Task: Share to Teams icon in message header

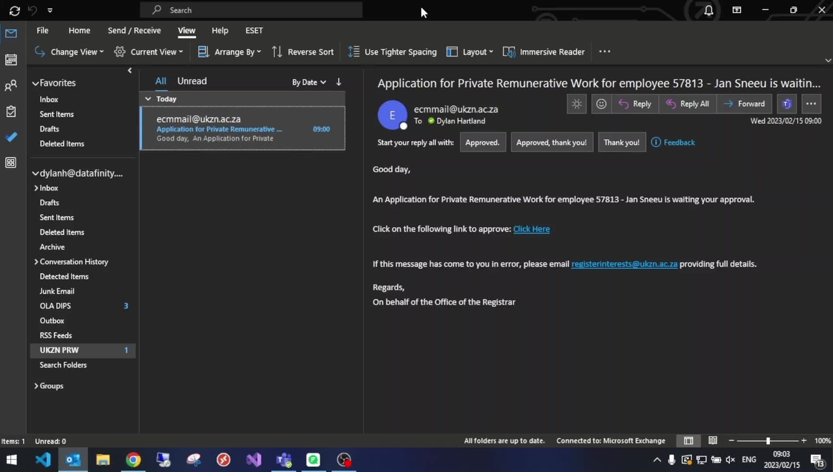Action: pyautogui.click(x=787, y=104)
